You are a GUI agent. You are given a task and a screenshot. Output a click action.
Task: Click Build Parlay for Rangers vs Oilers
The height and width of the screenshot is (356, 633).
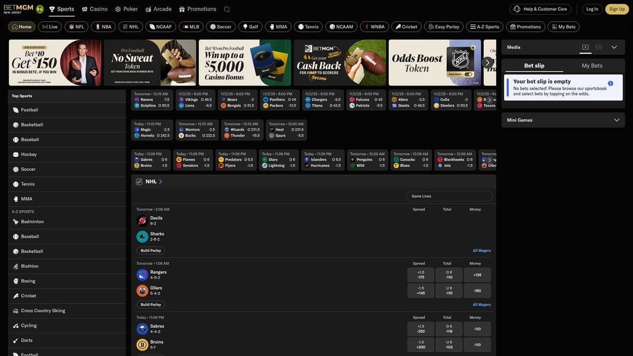[x=150, y=304]
